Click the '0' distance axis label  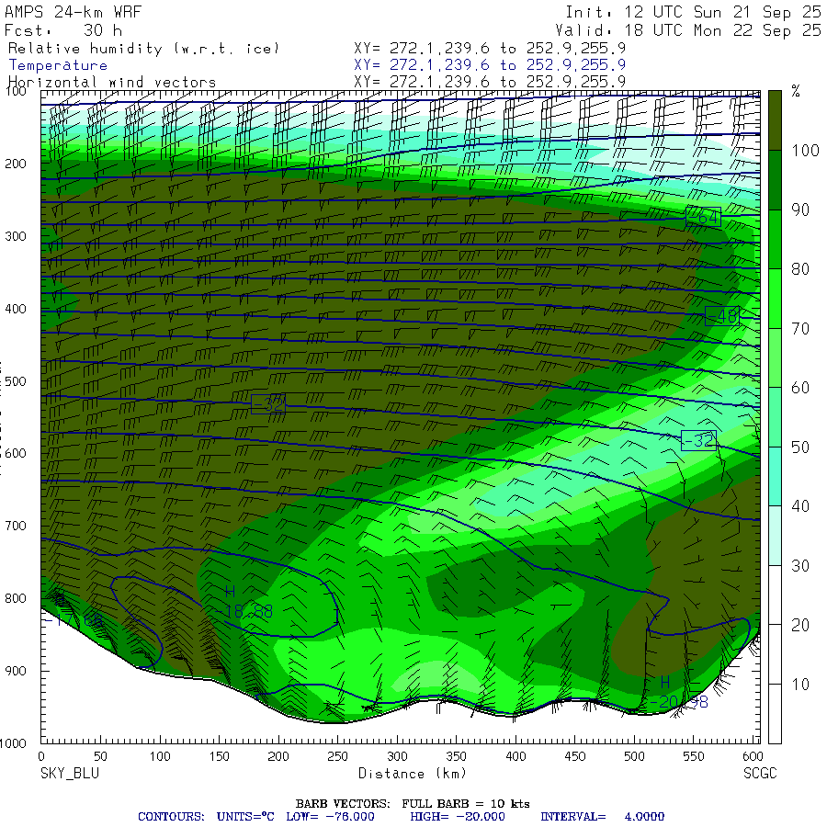(x=41, y=756)
